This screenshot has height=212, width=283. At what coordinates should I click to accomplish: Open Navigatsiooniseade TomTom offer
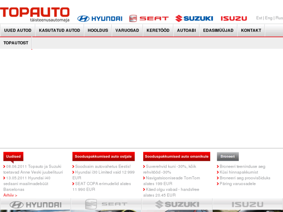click(x=172, y=181)
